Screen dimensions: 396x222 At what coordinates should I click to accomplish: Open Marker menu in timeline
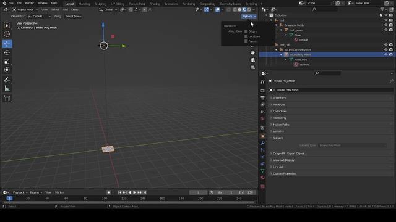click(59, 192)
